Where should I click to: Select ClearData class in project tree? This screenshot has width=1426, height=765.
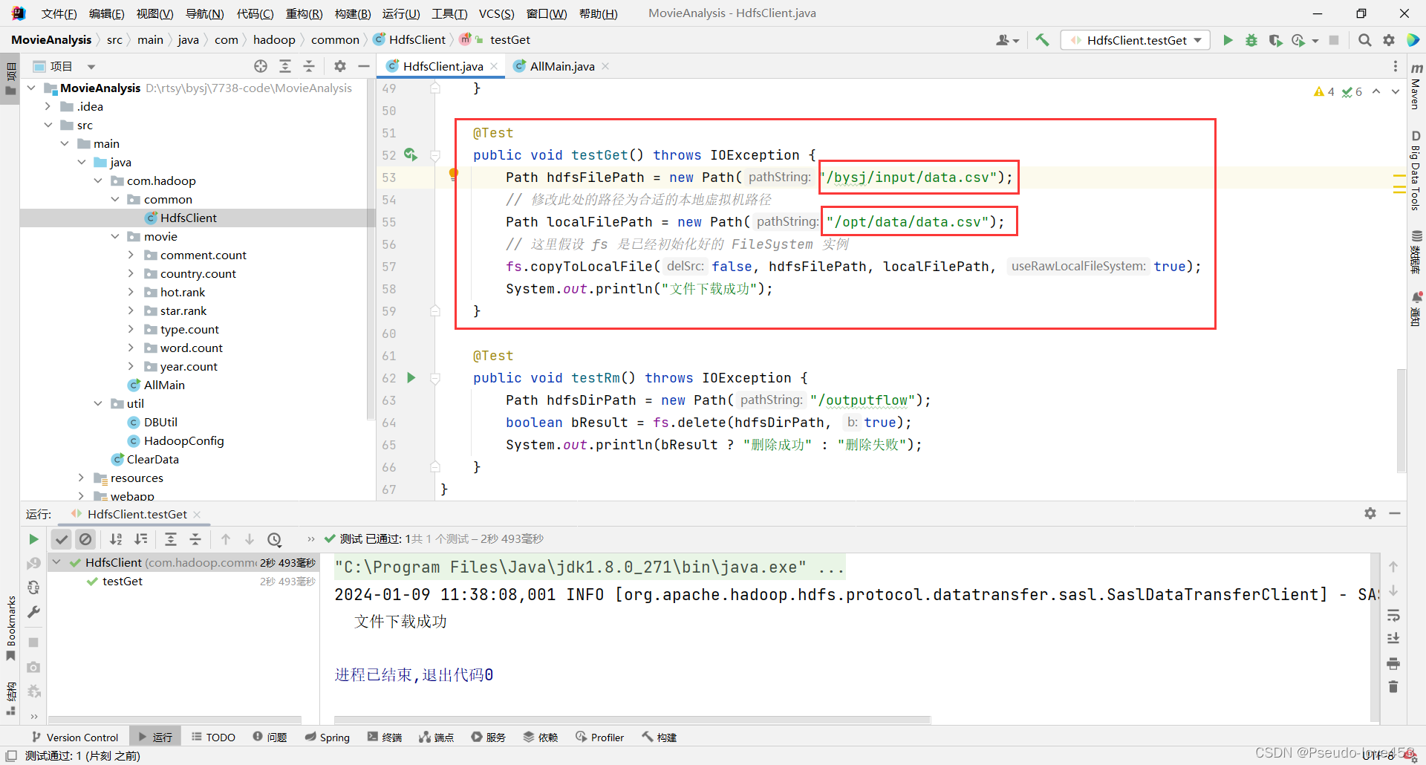pyautogui.click(x=152, y=459)
